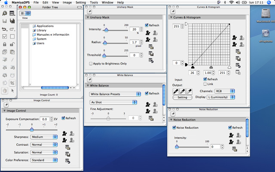Click the pin icon in Curves & Histogram window
The width and height of the screenshot is (275, 172).
pos(173,12)
